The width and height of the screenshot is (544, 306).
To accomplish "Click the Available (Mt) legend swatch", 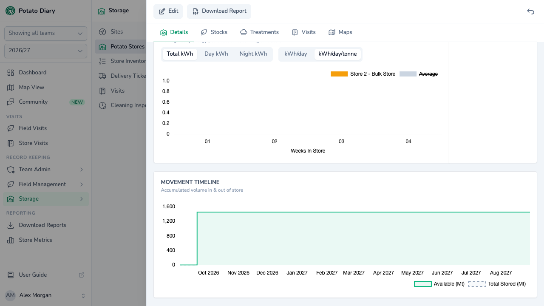I will (423, 284).
